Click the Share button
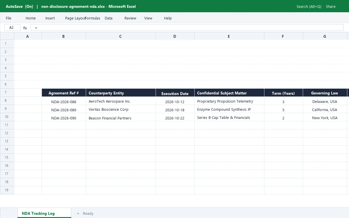This screenshot has height=218, width=349. click(x=331, y=6)
